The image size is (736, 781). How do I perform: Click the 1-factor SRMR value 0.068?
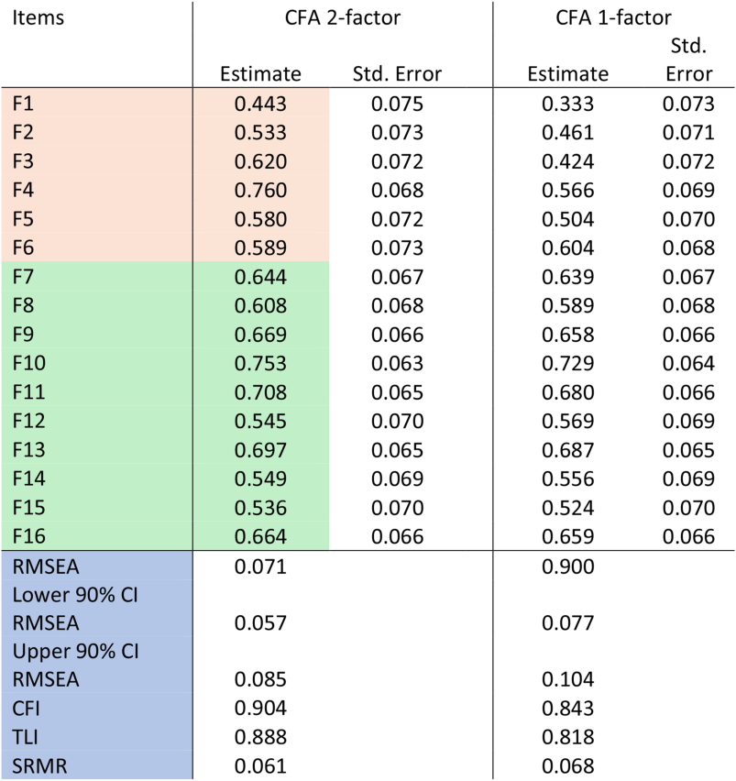pos(567,766)
